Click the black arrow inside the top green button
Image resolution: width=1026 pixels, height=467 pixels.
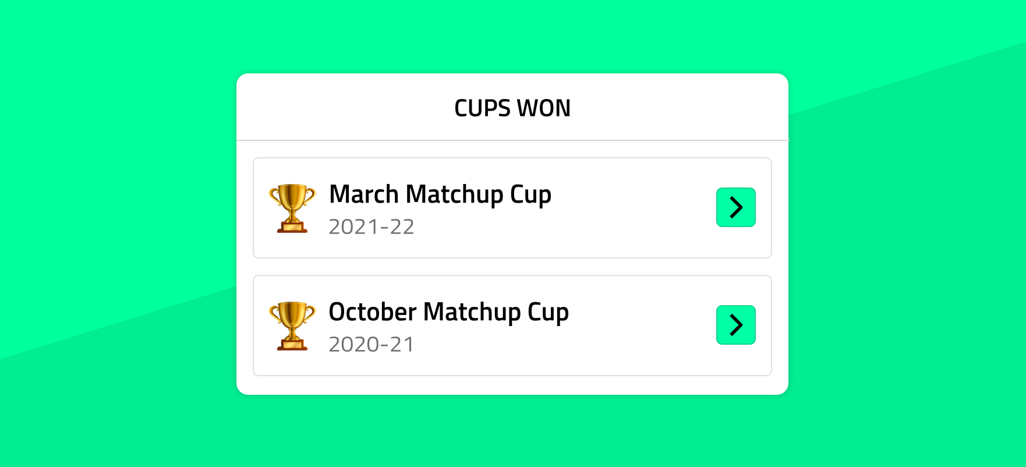click(735, 207)
